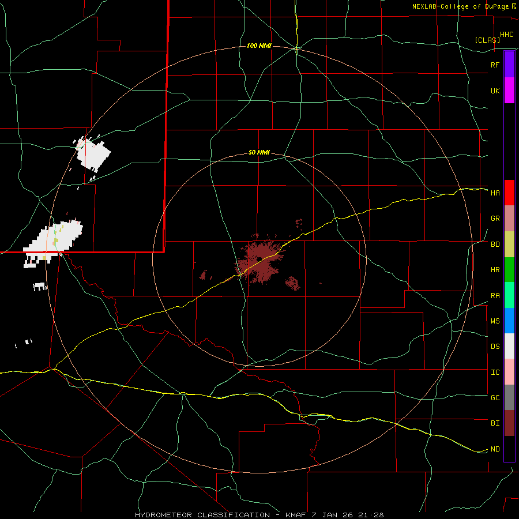Click the magenta UK color swatch
The height and width of the screenshot is (519, 519).
(509, 91)
